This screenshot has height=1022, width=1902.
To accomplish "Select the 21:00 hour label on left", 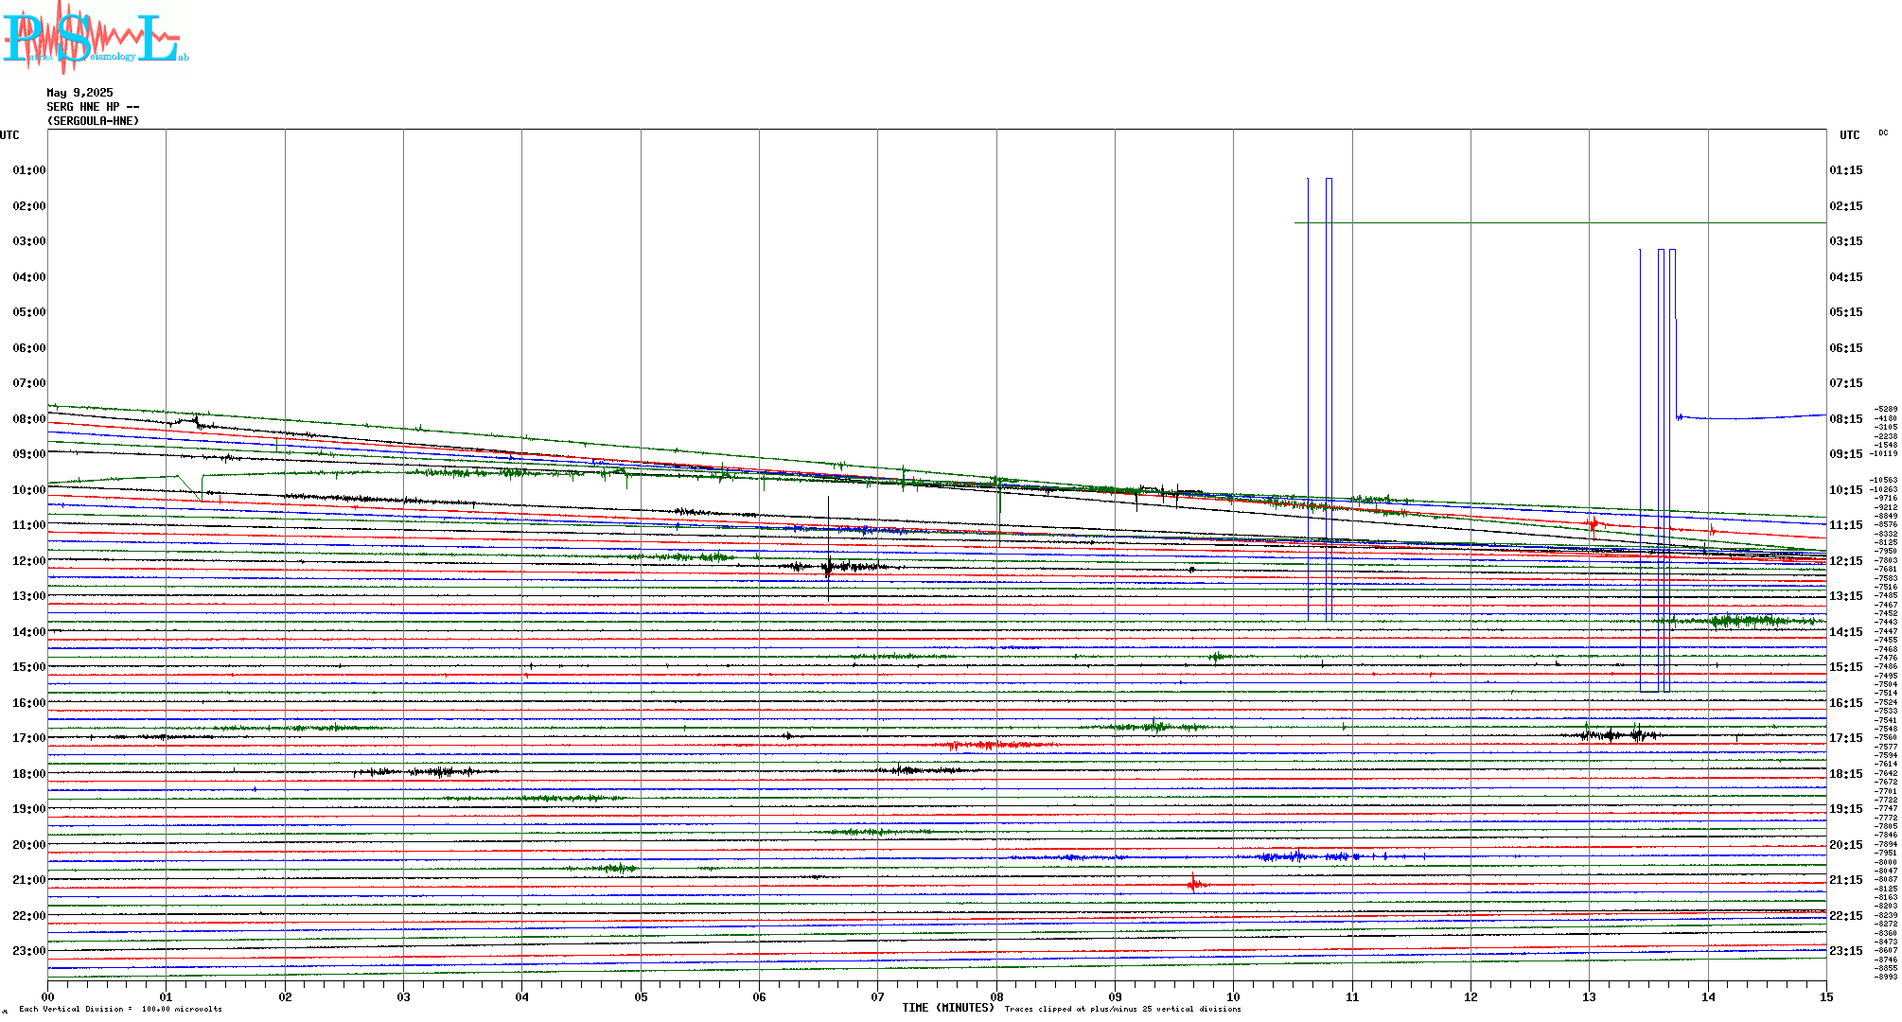I will coord(28,880).
